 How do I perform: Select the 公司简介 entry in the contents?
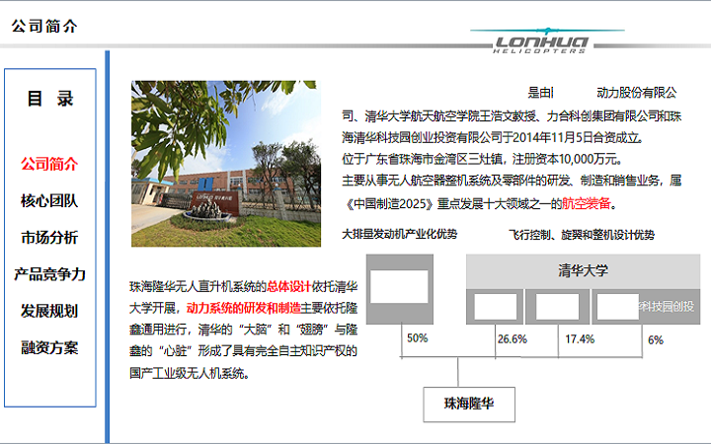(49, 164)
